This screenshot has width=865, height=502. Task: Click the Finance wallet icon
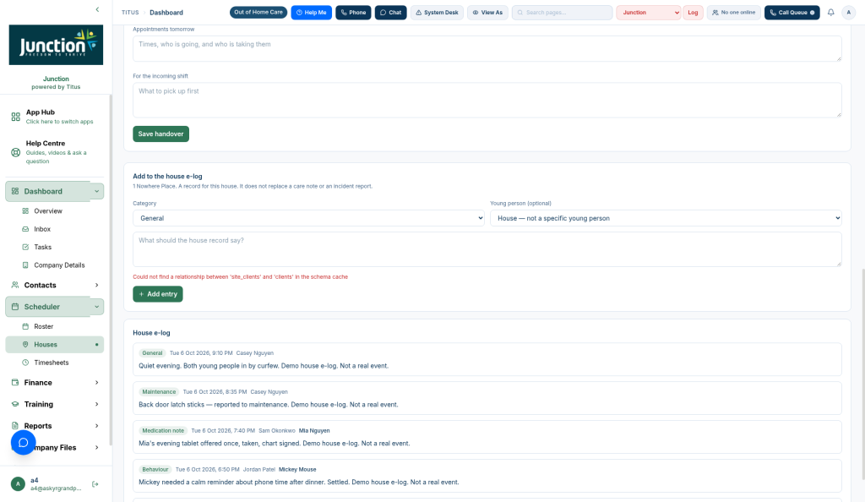(x=15, y=382)
